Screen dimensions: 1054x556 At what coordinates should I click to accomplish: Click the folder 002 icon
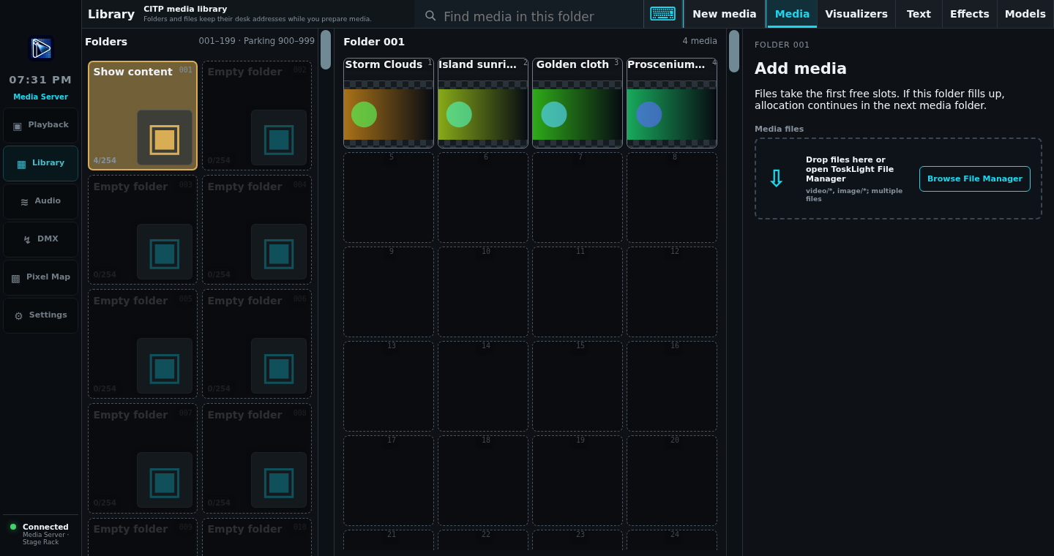point(279,138)
